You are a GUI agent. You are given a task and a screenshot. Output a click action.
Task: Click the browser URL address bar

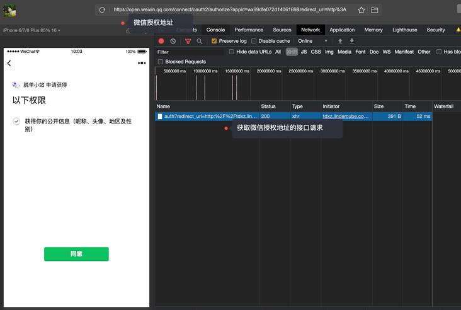coord(230,9)
